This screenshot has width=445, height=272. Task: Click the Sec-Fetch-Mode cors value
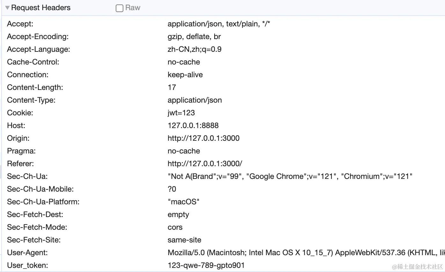pyautogui.click(x=175, y=227)
